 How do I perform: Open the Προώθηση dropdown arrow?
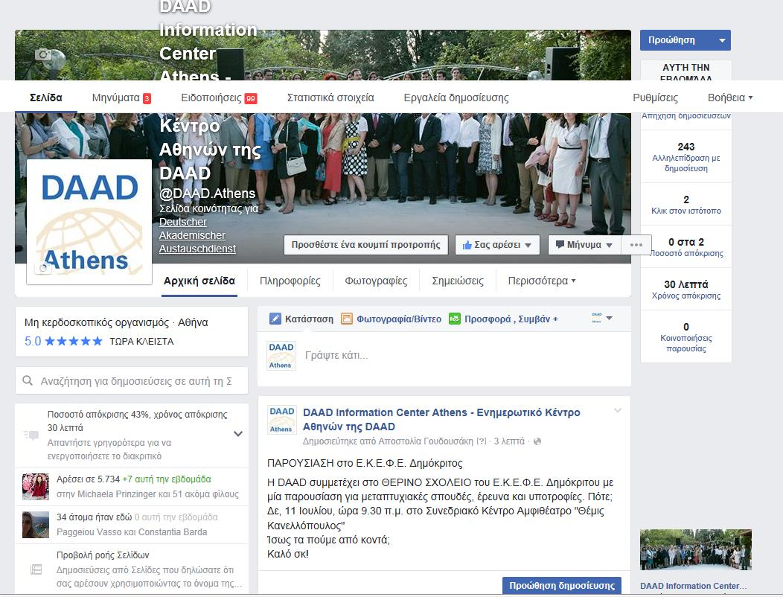tap(721, 40)
